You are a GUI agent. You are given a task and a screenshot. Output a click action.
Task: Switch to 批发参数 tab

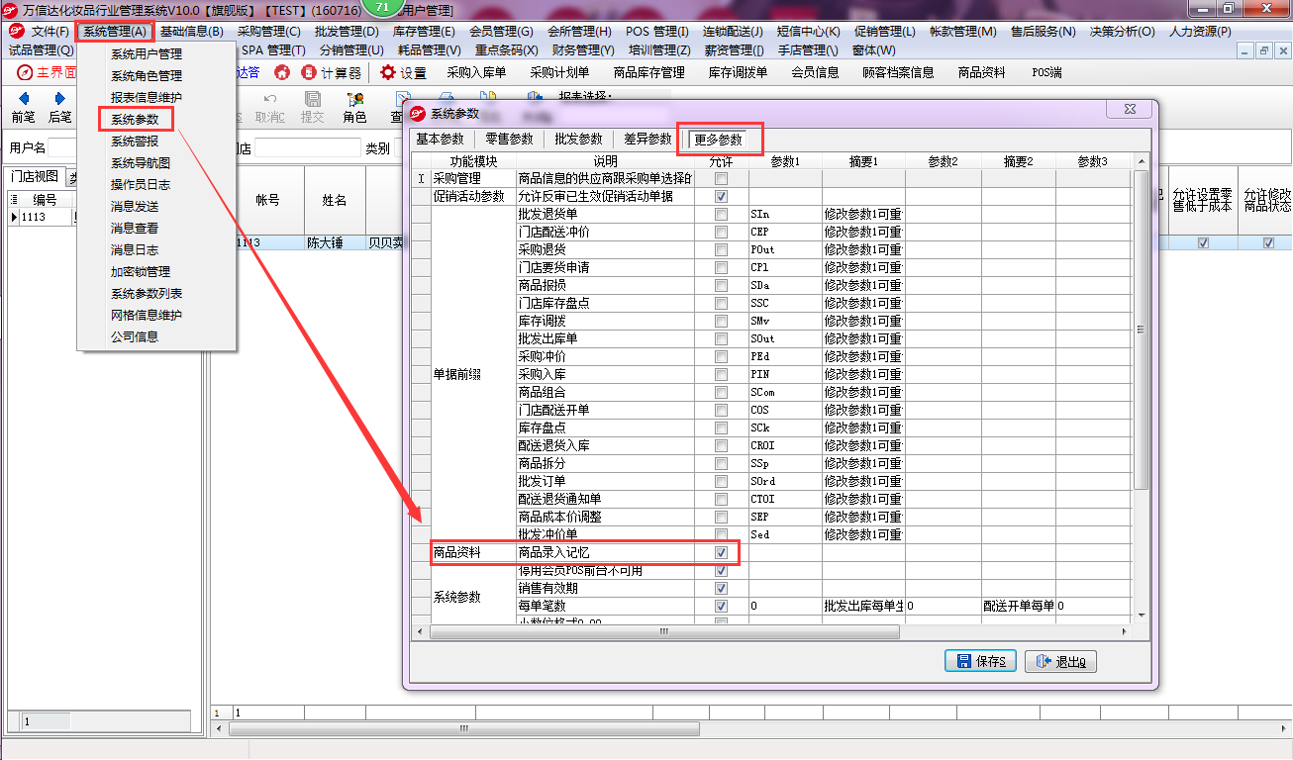578,139
